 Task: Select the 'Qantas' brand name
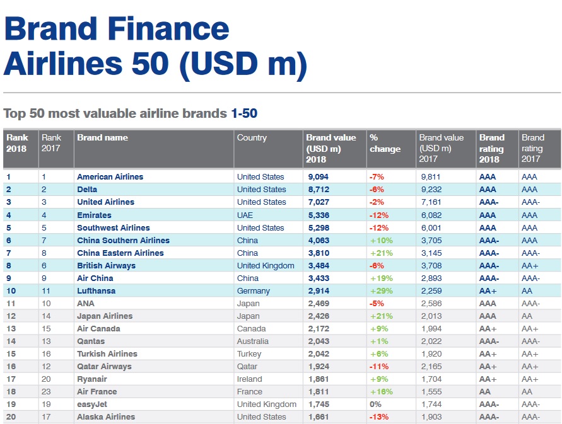tap(91, 341)
